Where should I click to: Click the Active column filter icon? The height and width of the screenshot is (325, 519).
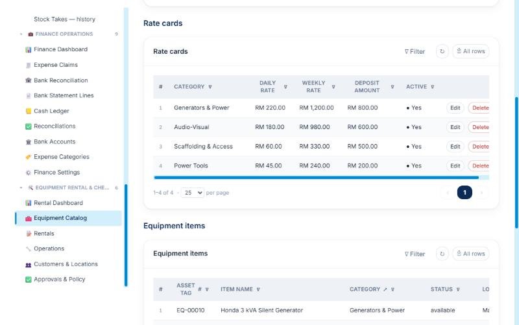point(433,87)
